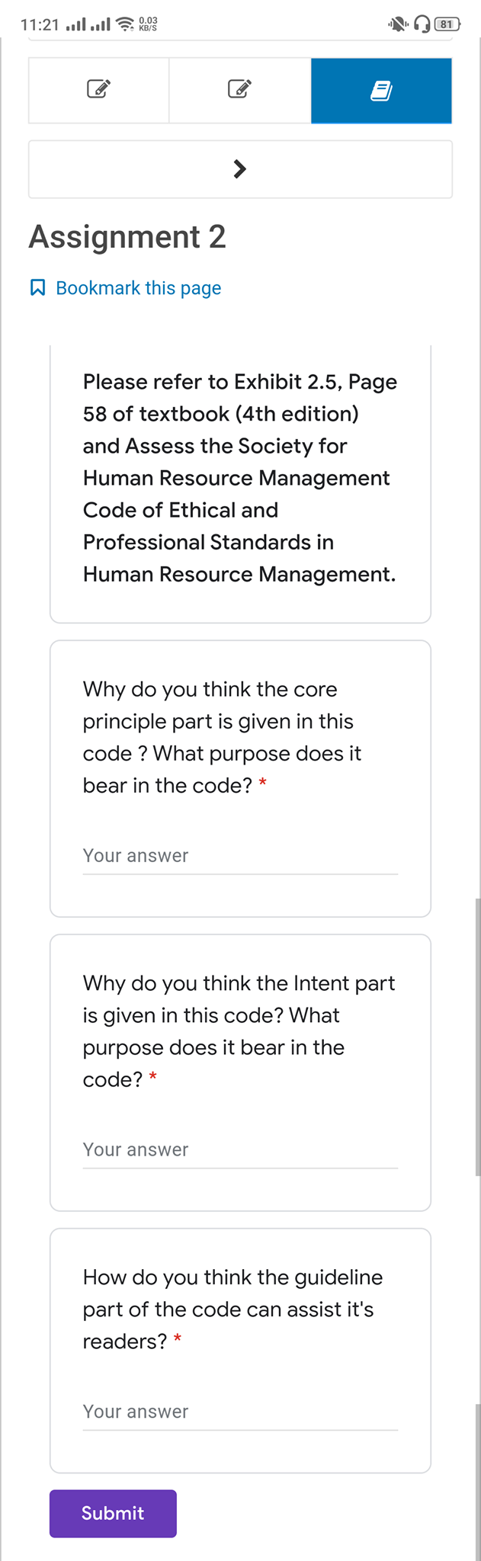Open the Bookmark this page link

pos(137,287)
